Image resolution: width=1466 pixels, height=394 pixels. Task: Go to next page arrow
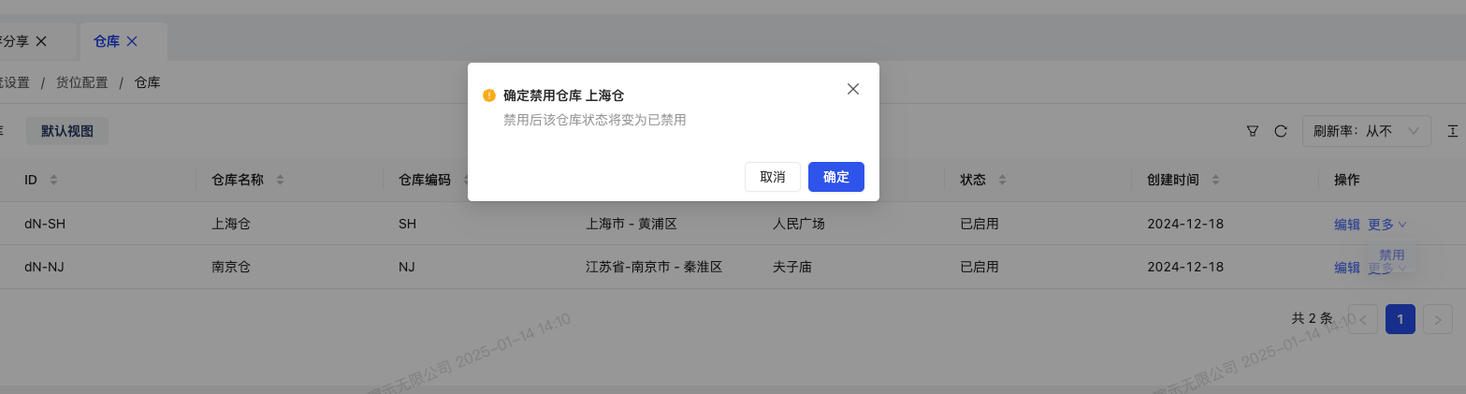click(x=1438, y=319)
